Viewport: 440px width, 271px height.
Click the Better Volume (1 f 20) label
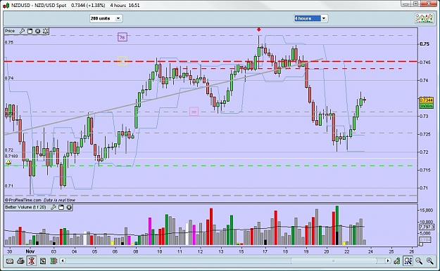pos(25,207)
